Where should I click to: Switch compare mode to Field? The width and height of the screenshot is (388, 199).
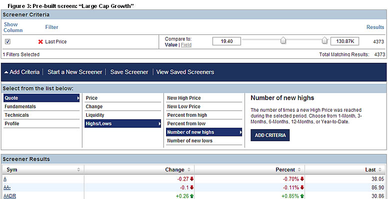point(186,45)
